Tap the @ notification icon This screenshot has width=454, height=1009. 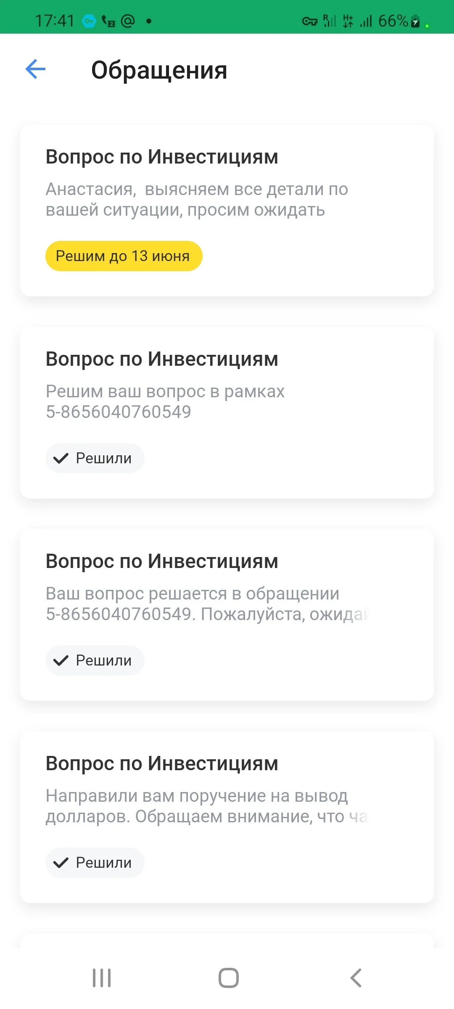128,21
